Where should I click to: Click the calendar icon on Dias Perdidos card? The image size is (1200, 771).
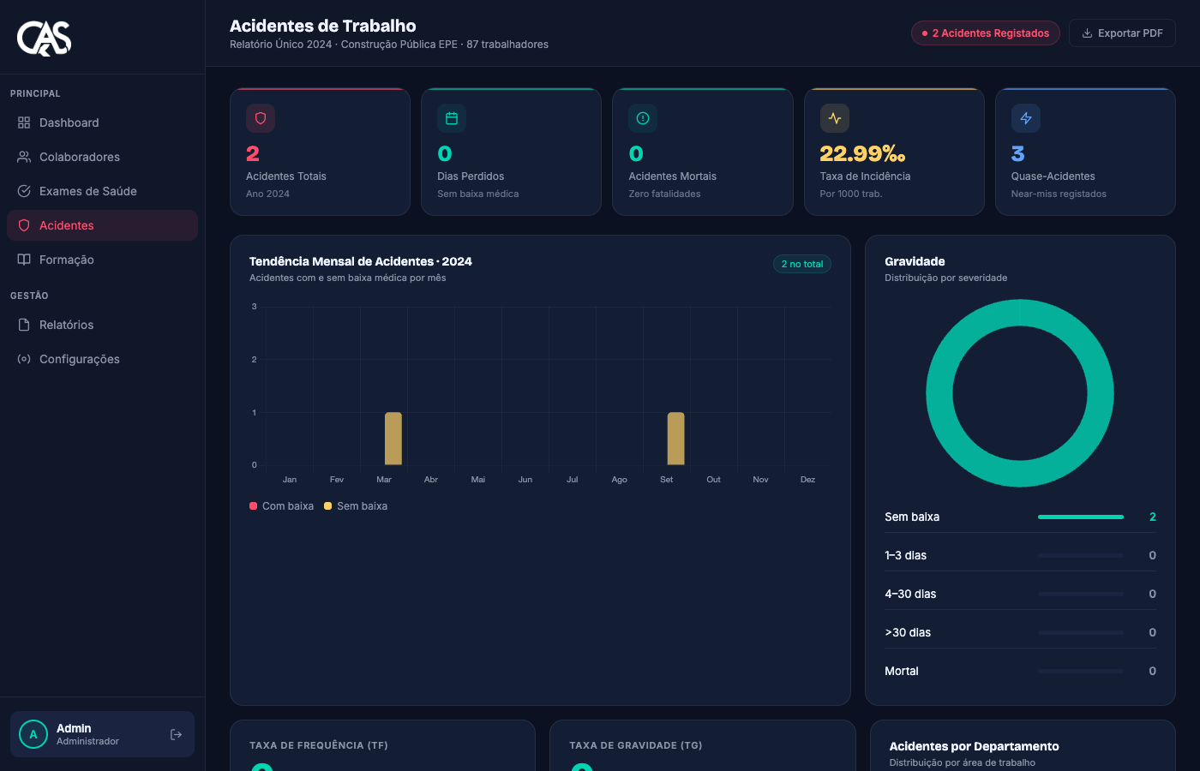(x=452, y=118)
